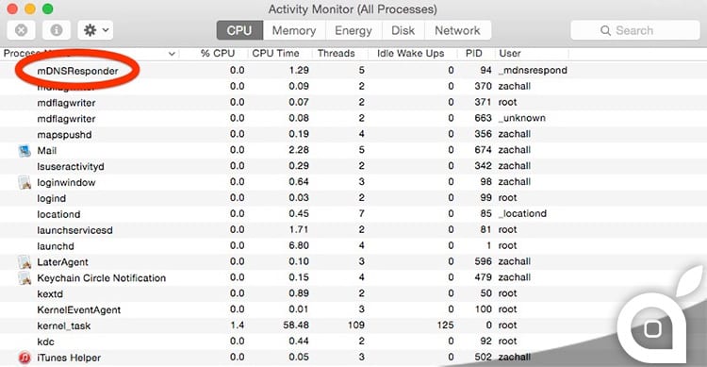Open the Disk tab

click(x=403, y=30)
